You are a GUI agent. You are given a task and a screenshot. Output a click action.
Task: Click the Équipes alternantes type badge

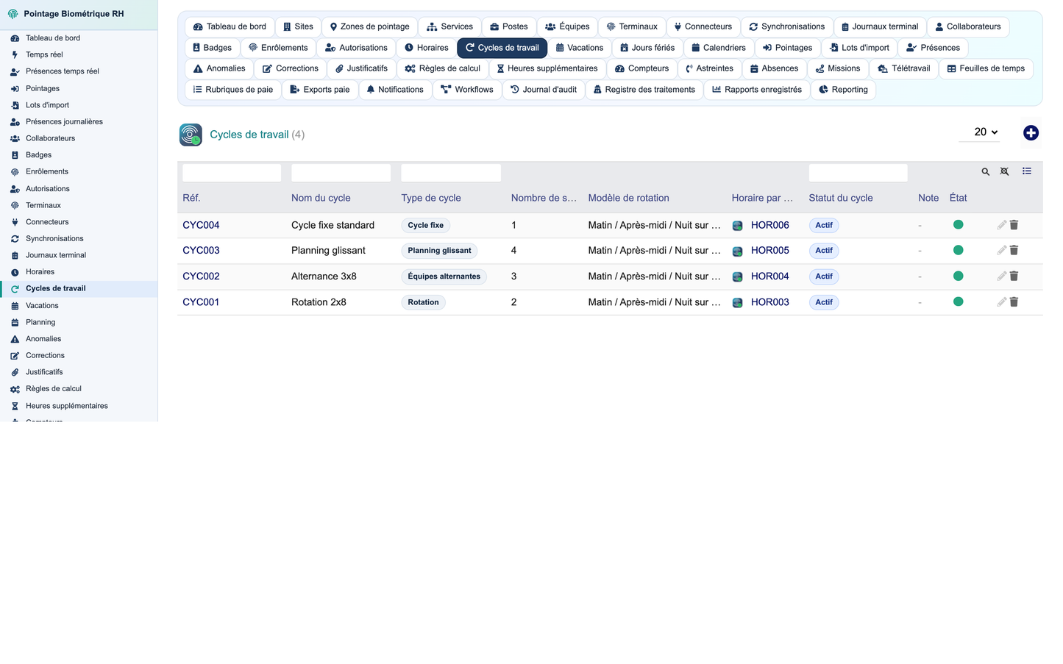click(444, 276)
